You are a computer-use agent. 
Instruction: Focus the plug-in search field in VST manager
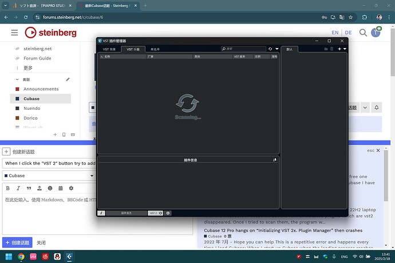(243, 49)
